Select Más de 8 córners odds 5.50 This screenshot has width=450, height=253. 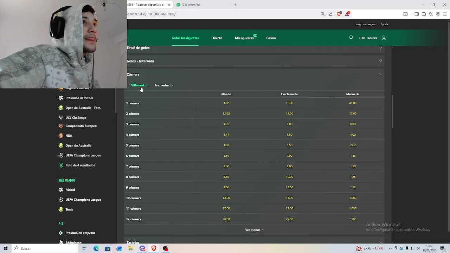pos(226,177)
